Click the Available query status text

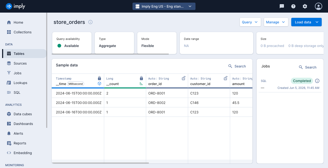click(x=72, y=46)
